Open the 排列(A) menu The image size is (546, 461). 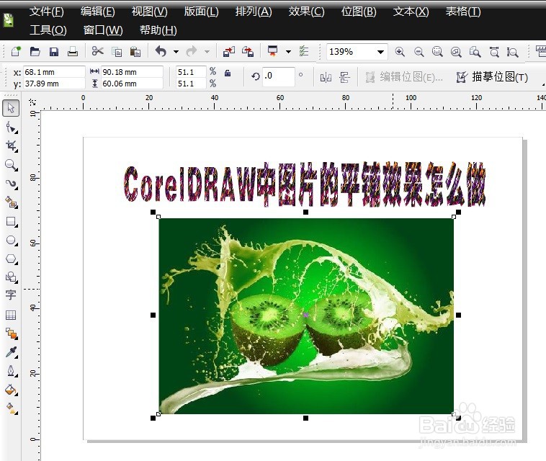tap(254, 12)
